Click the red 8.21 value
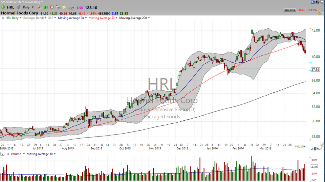 coord(71,8)
